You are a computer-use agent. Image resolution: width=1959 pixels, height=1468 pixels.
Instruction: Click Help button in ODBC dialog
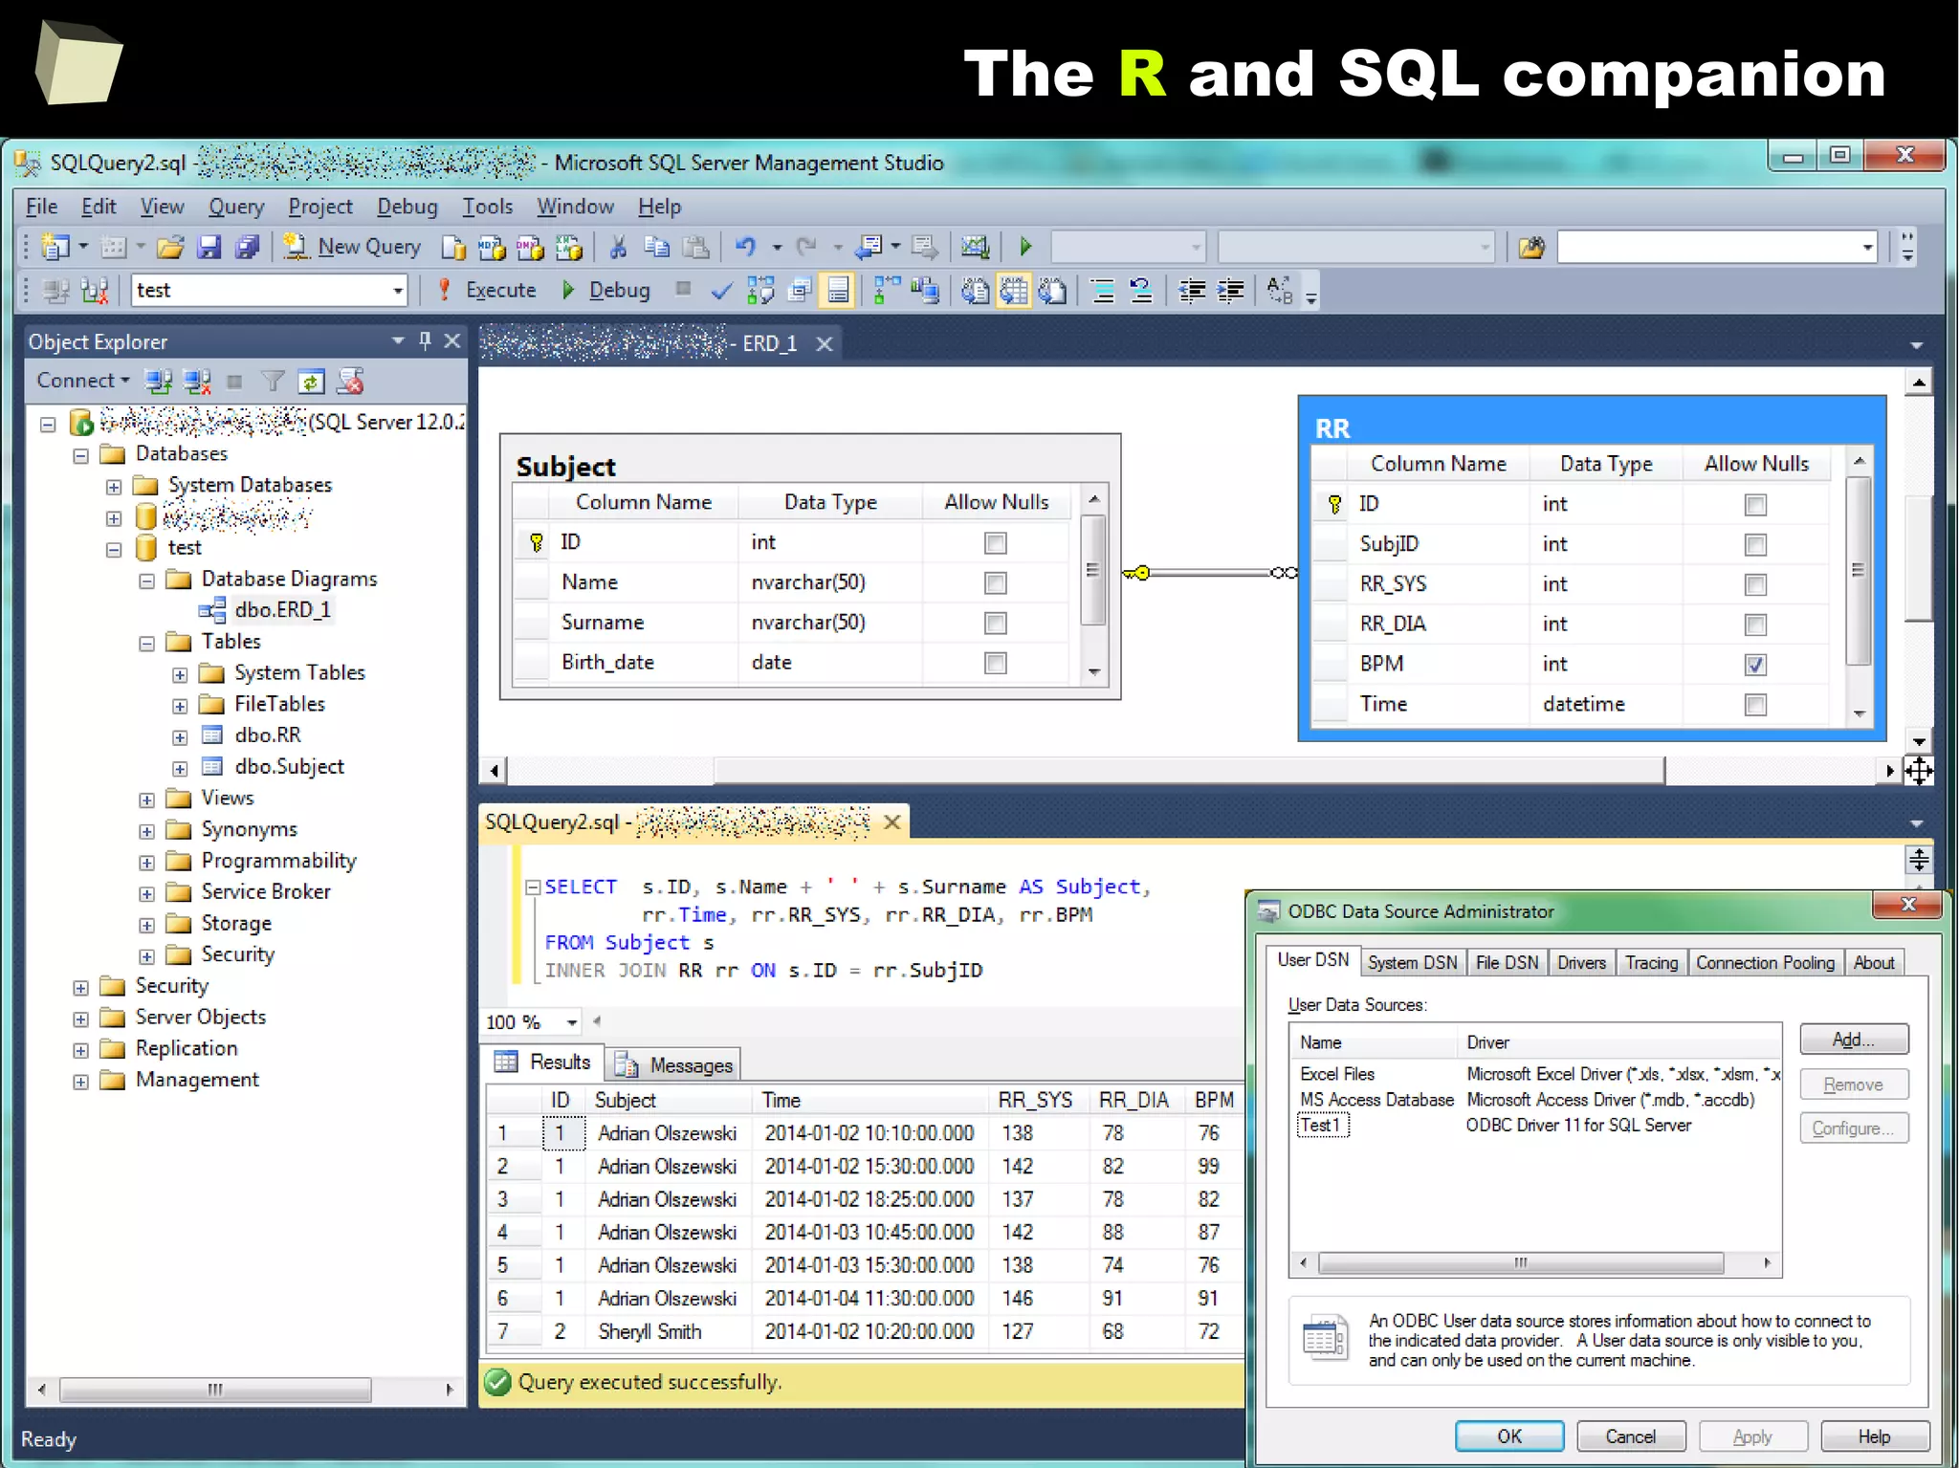(1874, 1436)
